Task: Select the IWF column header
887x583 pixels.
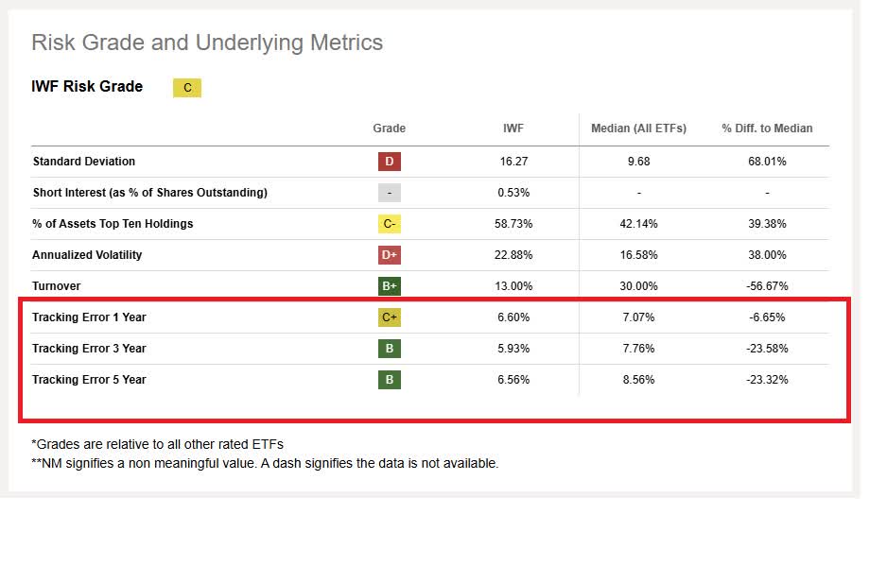Action: 513,129
